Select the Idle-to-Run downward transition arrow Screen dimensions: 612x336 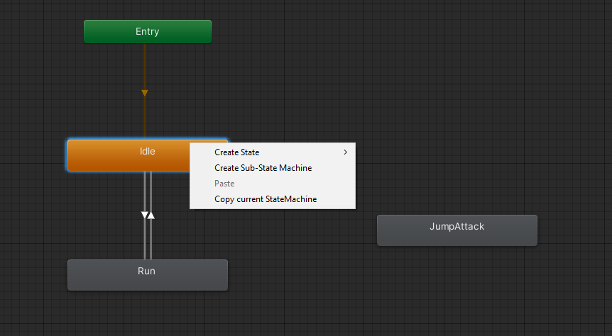(x=144, y=215)
